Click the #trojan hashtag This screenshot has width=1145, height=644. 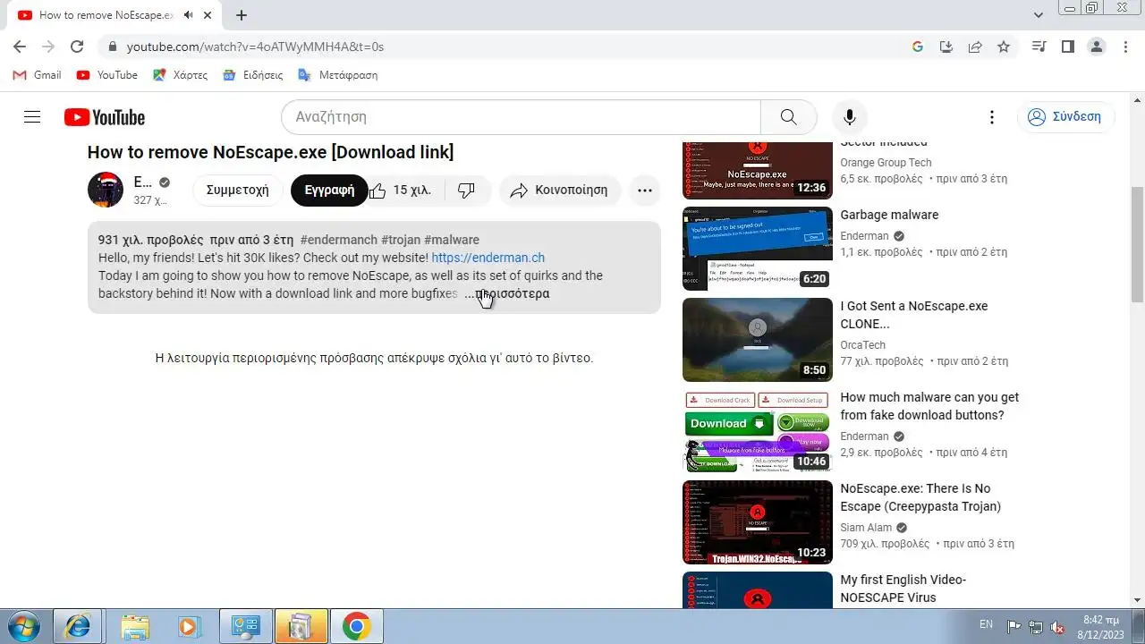click(x=401, y=240)
